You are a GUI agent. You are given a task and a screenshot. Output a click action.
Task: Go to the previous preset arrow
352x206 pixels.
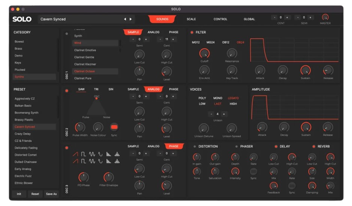125,19
